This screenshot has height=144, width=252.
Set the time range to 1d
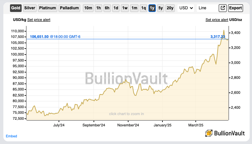116,8
